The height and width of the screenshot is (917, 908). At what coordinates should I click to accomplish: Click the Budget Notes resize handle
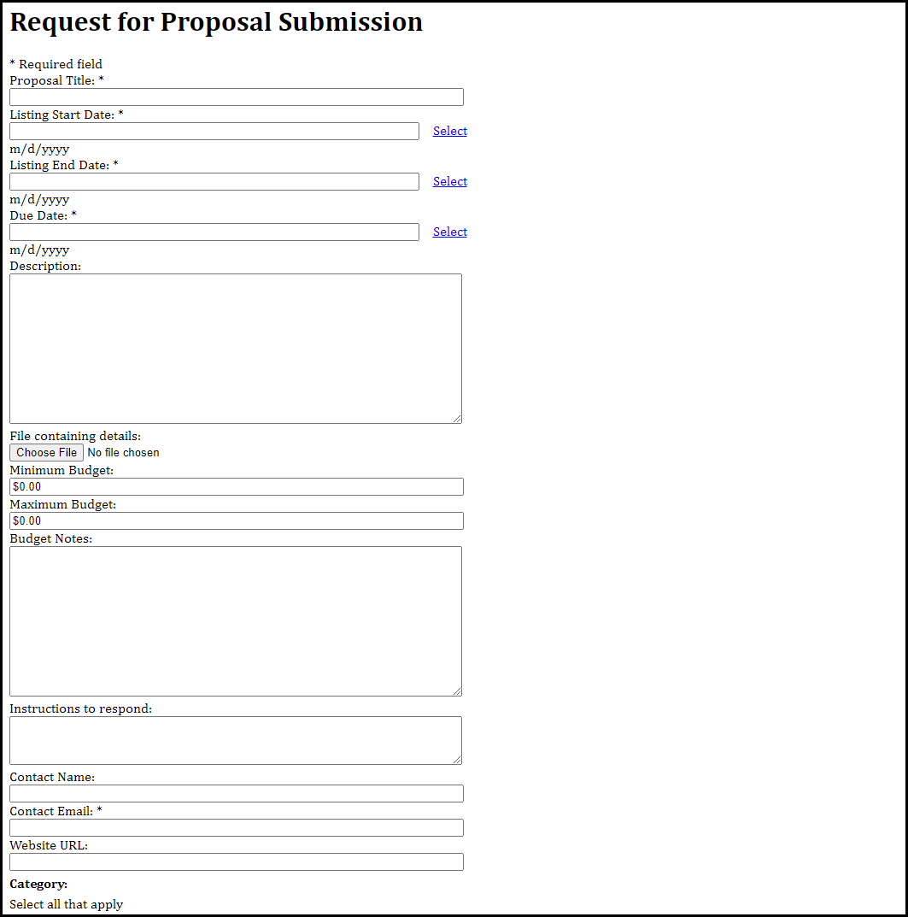(x=457, y=691)
